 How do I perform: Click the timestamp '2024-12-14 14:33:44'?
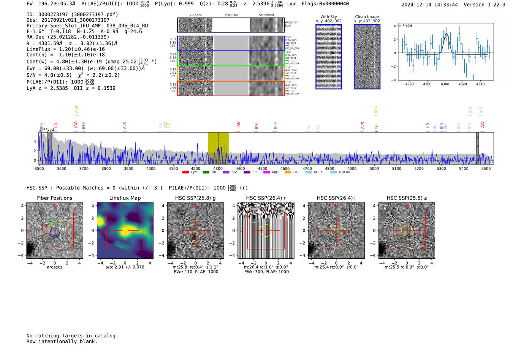[x=429, y=5]
